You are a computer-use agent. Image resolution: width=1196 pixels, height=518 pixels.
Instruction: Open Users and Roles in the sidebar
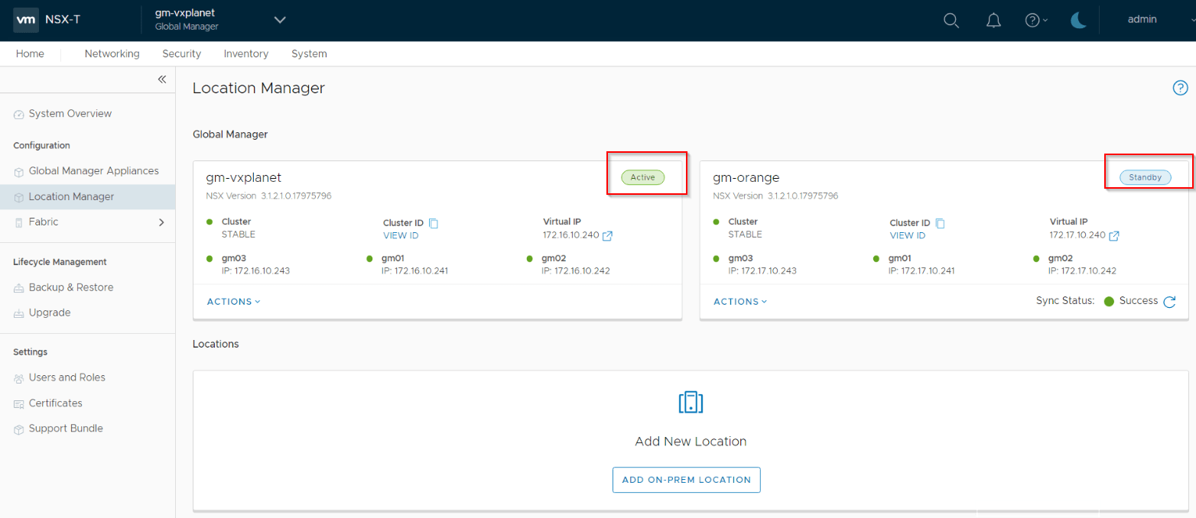[x=67, y=378]
